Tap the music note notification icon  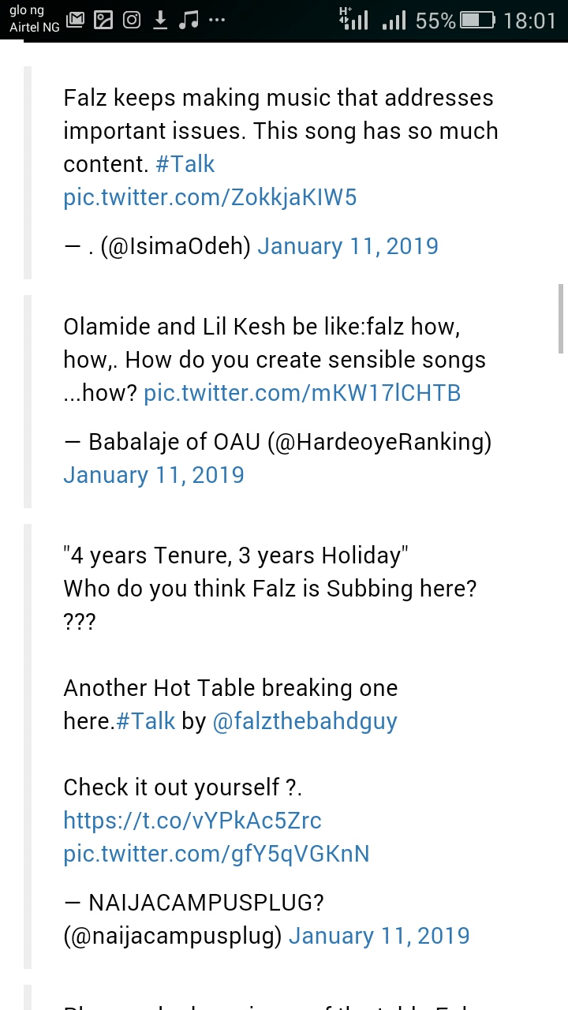pyautogui.click(x=188, y=21)
